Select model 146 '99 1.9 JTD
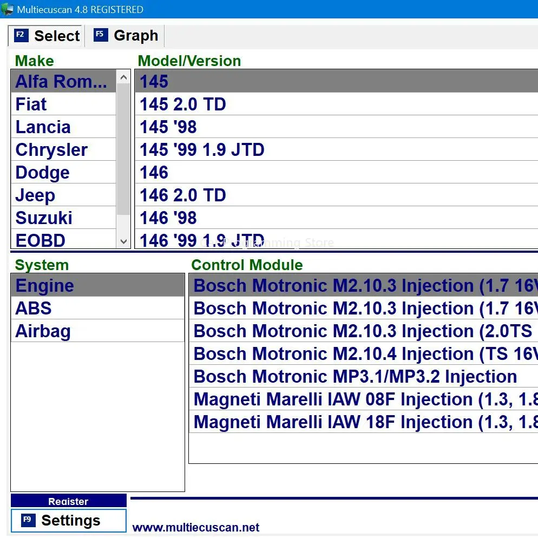Viewport: 538px width, 538px height. pos(336,239)
